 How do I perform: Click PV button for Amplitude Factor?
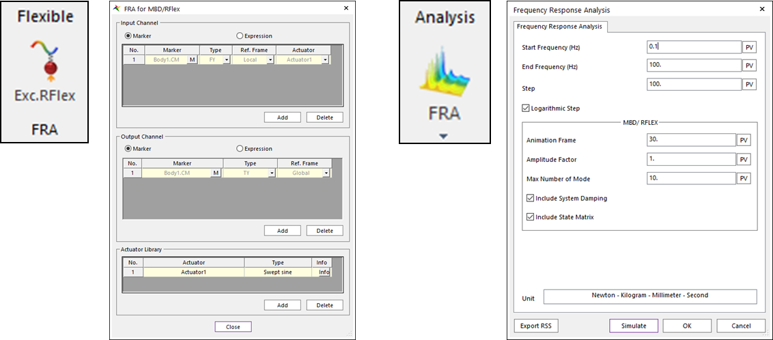744,159
